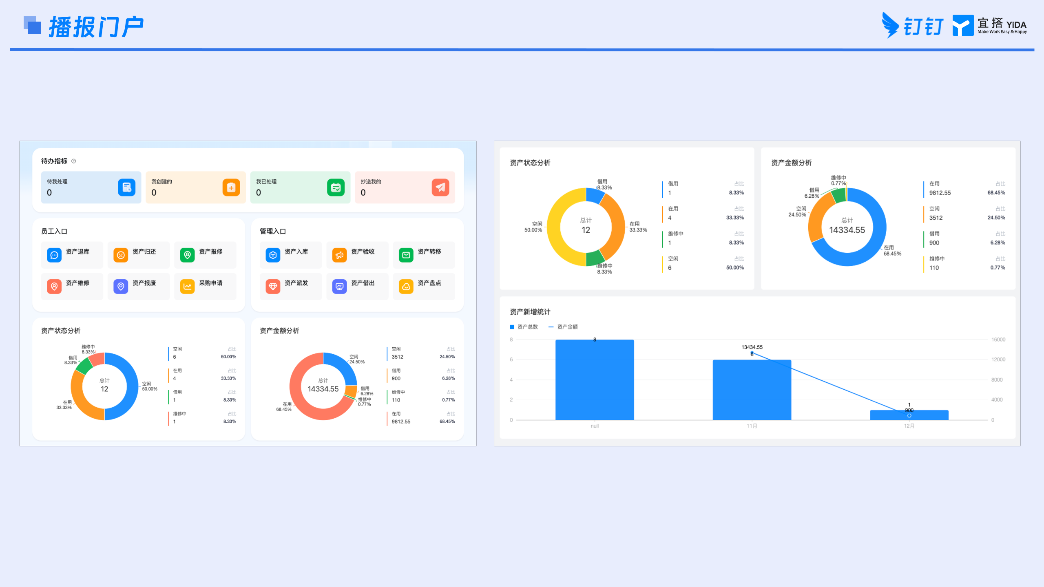Toggle the 资产金额 legend line item
This screenshot has height=587, width=1044.
(x=563, y=327)
